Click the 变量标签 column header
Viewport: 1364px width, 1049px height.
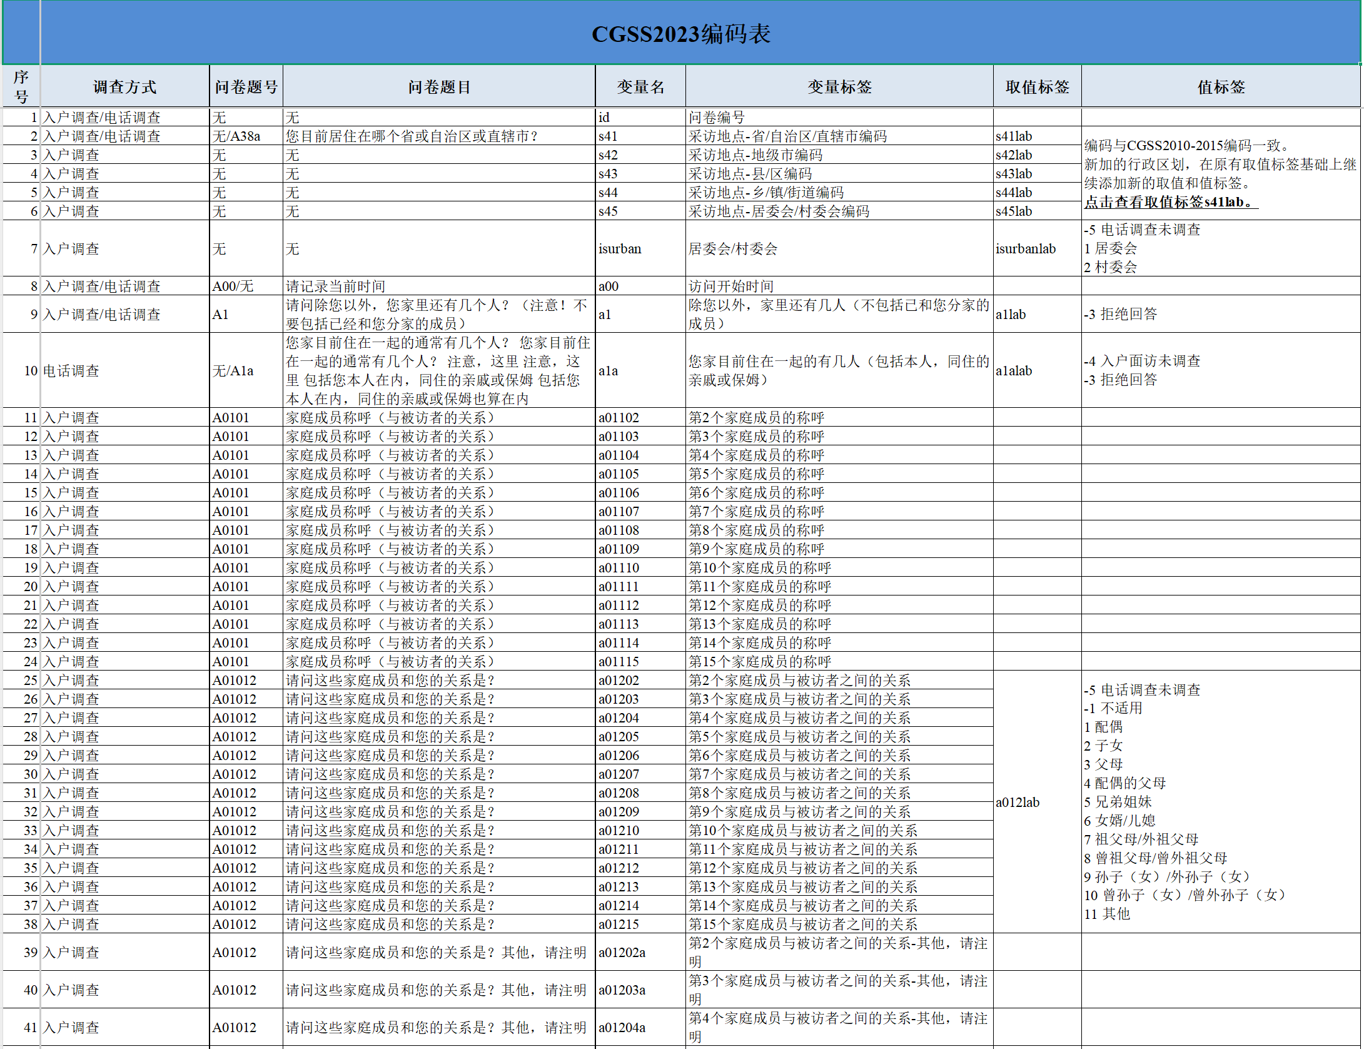coord(839,87)
